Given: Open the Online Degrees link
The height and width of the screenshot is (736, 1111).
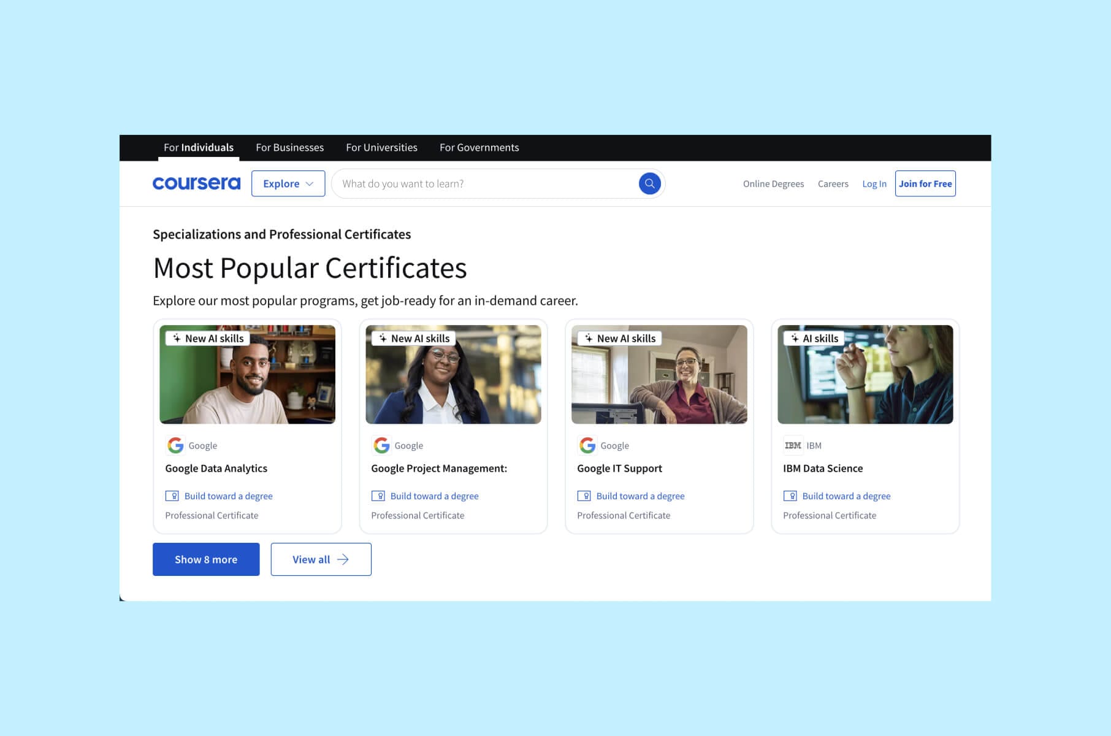Looking at the screenshot, I should click(773, 183).
